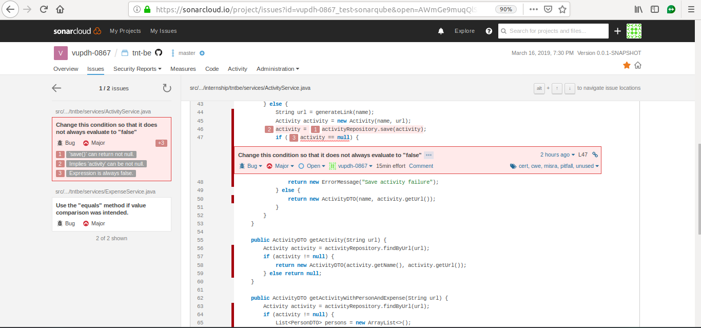This screenshot has width=701, height=328.
Task: Select flow location marker 3 in code
Action: pos(294,138)
